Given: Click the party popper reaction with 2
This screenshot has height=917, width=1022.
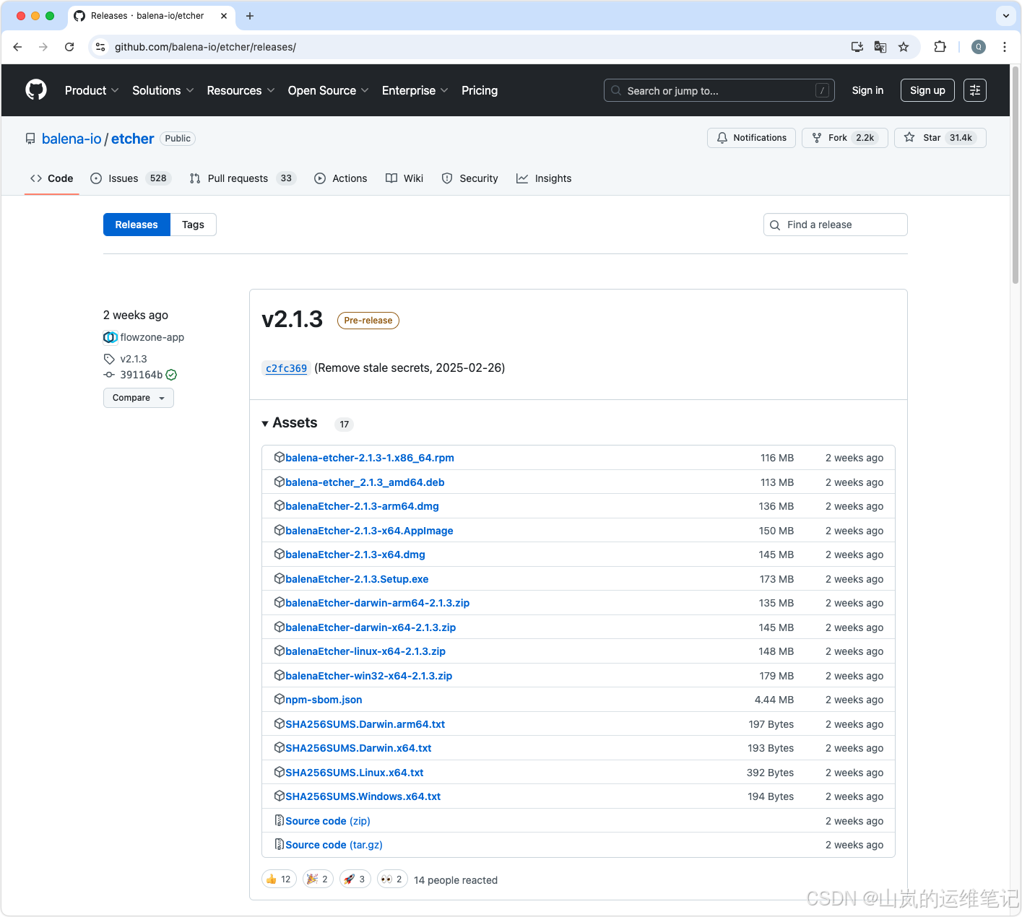Looking at the screenshot, I should point(318,879).
